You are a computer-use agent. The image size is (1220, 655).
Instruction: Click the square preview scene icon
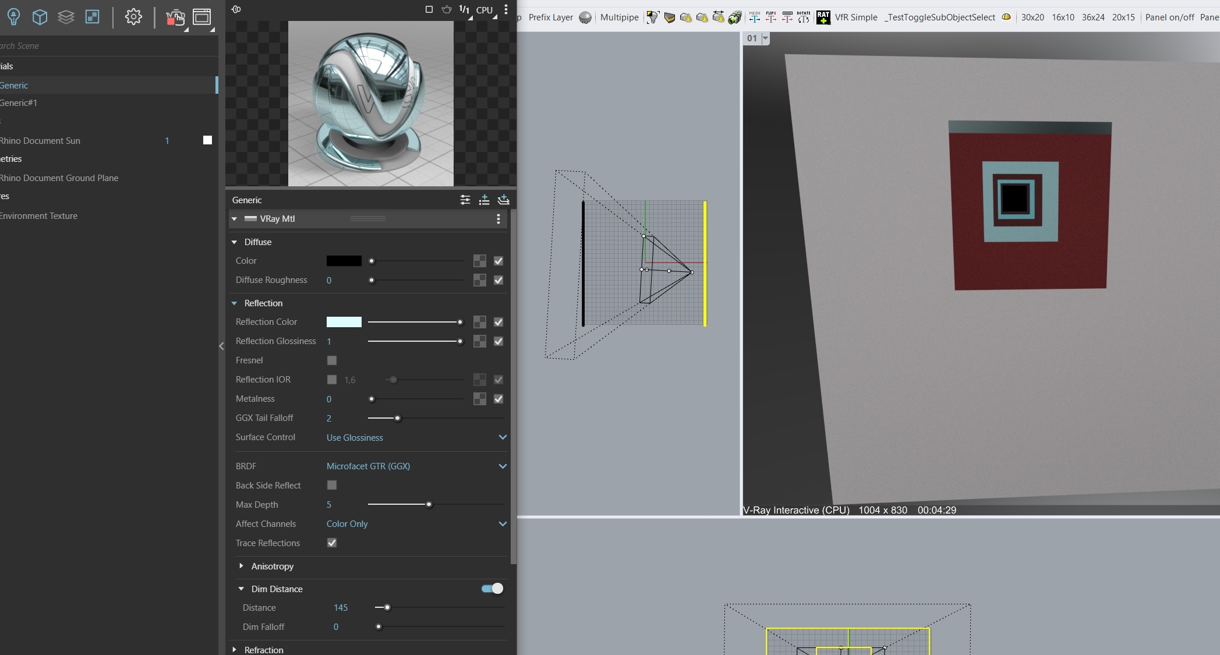pos(429,9)
